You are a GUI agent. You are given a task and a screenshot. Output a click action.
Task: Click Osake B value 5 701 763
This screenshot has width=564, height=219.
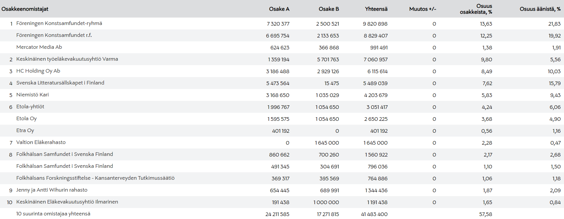point(328,60)
